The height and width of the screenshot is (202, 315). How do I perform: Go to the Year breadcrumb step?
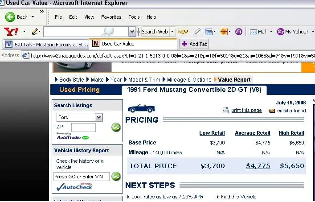[x=116, y=80]
